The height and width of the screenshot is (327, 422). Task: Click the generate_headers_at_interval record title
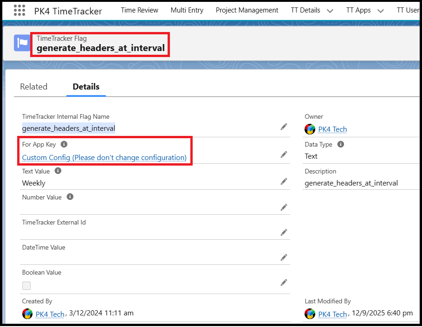pos(101,48)
